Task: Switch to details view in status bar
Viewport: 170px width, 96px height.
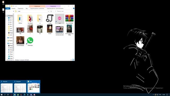Action: point(71,60)
